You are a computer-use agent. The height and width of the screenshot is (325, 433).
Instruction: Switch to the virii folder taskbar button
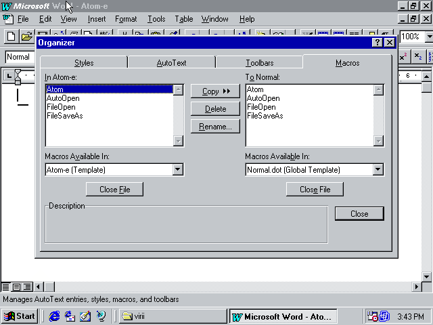(x=173, y=316)
